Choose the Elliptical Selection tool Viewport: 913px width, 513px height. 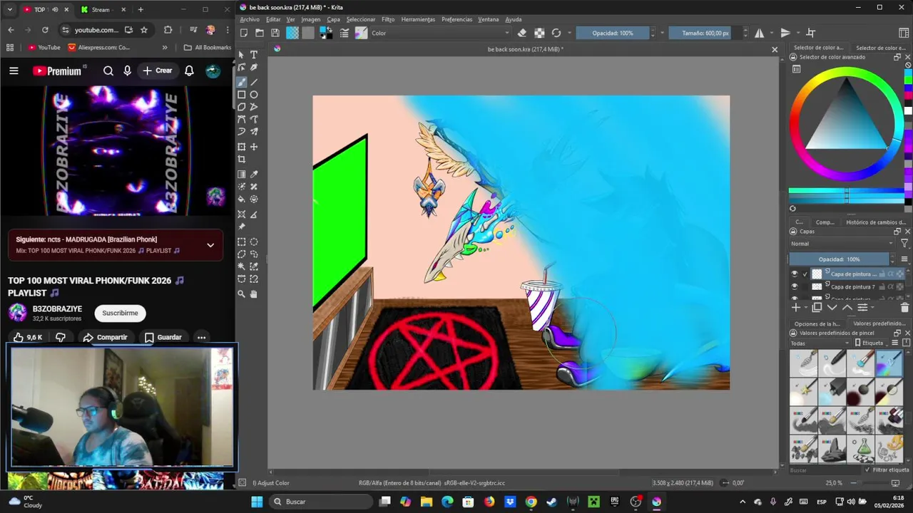coord(254,242)
